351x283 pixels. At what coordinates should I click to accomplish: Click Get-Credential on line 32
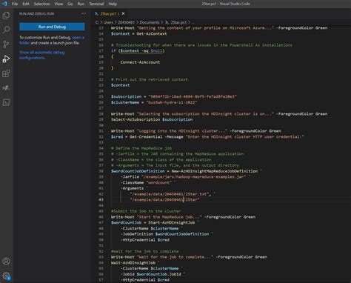(x=146, y=137)
